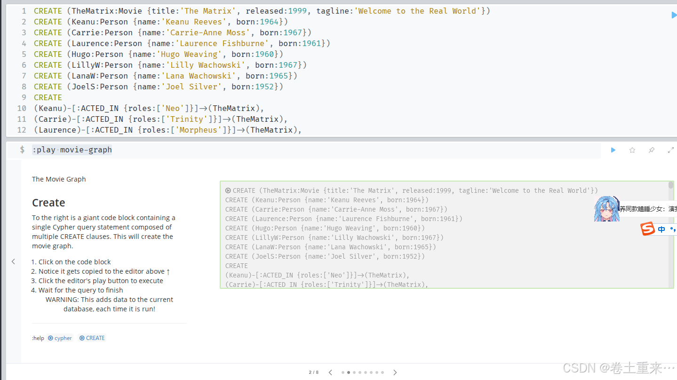Click the anime girl avatar popup
677x380 pixels.
tap(606, 209)
